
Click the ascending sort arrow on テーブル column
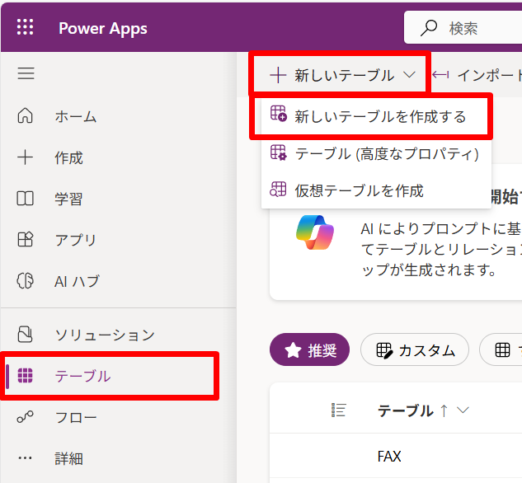[444, 410]
